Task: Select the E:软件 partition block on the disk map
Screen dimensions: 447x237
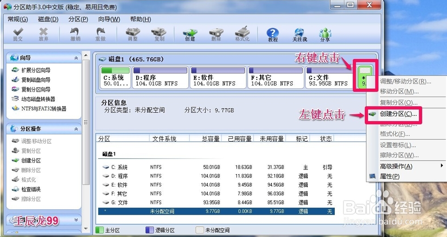Action: pos(218,77)
